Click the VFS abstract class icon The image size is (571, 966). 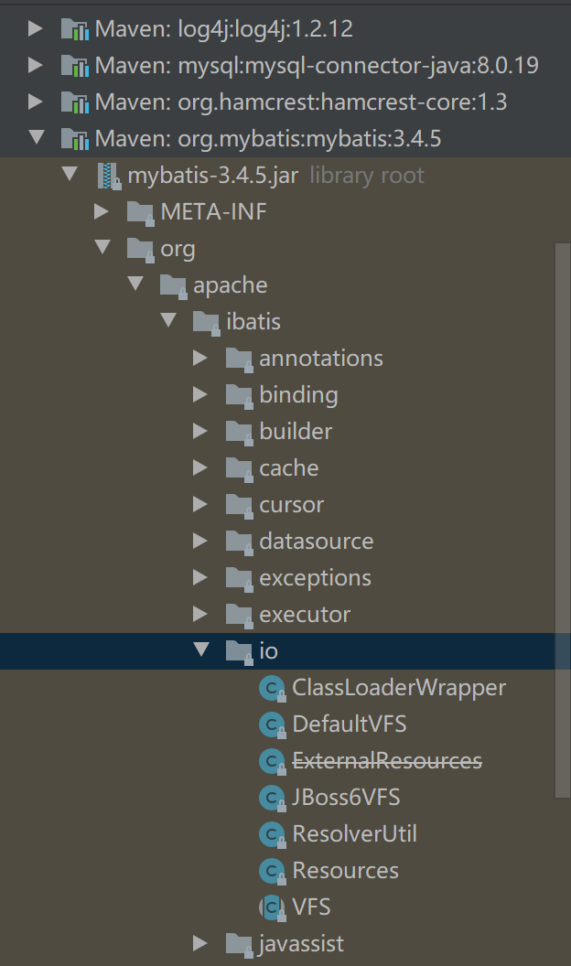(x=272, y=907)
